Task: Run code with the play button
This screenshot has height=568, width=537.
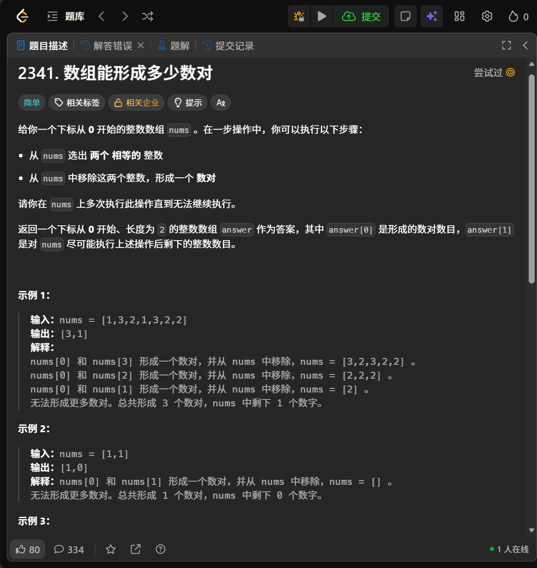Action: click(322, 17)
